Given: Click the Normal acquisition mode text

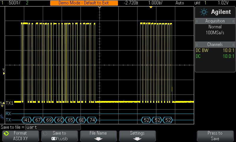Looking at the screenshot, I should pyautogui.click(x=215, y=27).
